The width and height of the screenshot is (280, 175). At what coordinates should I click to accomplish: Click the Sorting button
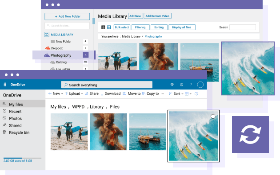pos(159,27)
